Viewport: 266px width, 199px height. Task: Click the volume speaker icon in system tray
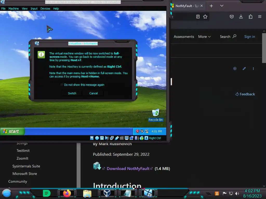237,193
